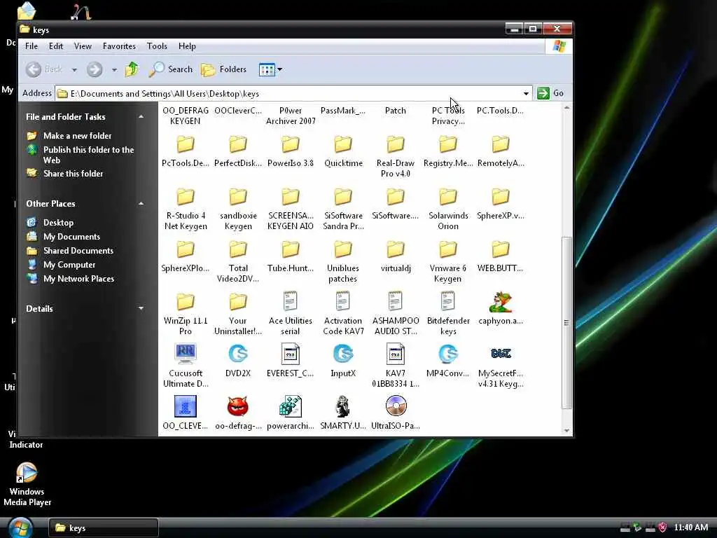Collapse the Other Places section
The height and width of the screenshot is (538, 717).
click(x=141, y=204)
